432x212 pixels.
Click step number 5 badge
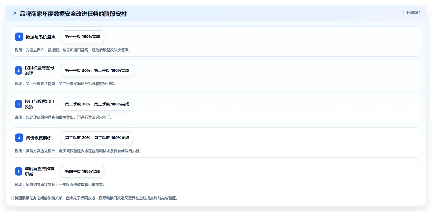coord(19,171)
